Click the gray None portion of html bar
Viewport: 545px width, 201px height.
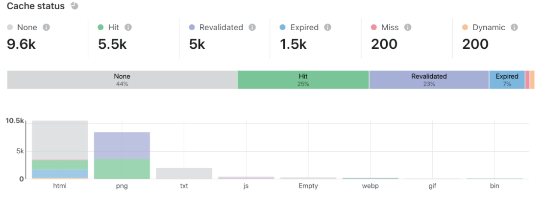pos(60,140)
